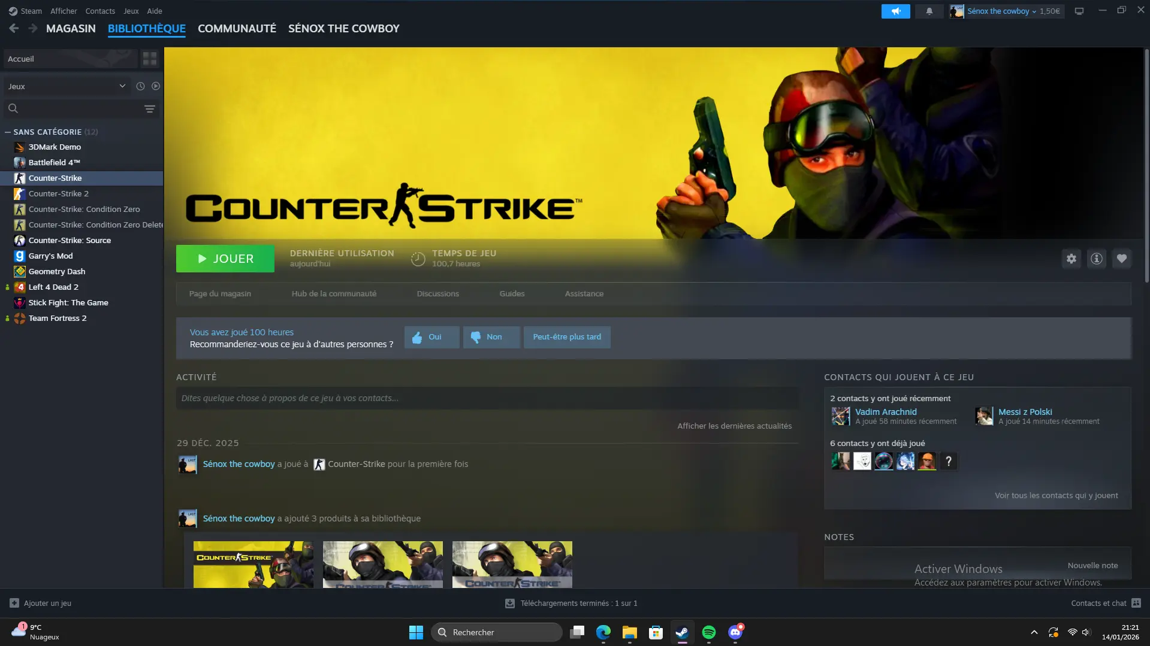This screenshot has width=1150, height=646.
Task: Open Counter-Strike settings gear
Action: [1071, 259]
